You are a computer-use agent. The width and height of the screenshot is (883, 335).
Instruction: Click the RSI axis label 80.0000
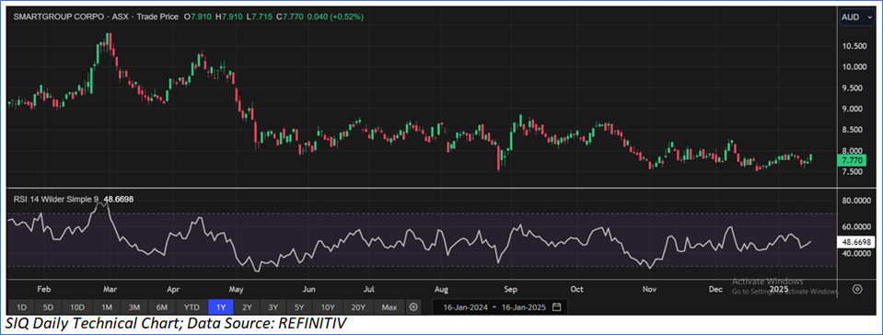click(857, 201)
